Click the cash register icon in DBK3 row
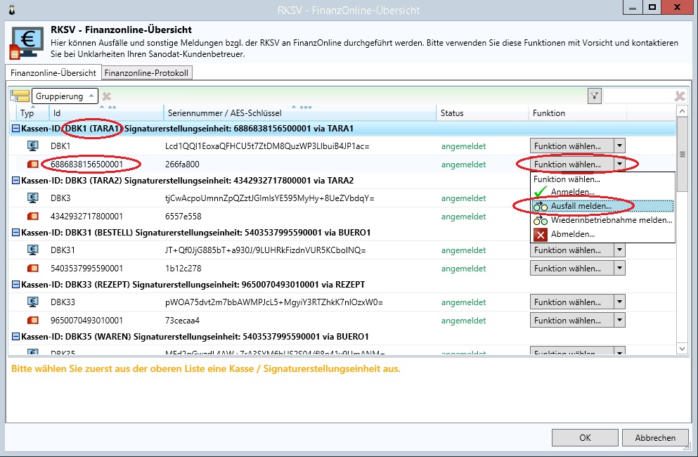 click(32, 198)
